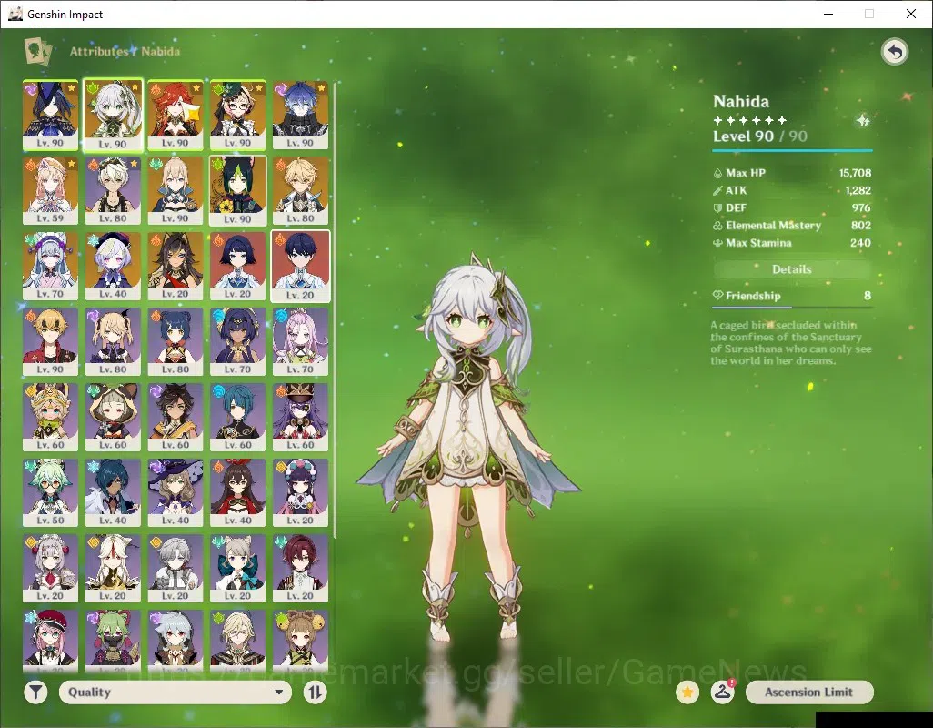The width and height of the screenshot is (933, 728).
Task: Click the DEF stat row
Action: coord(792,207)
